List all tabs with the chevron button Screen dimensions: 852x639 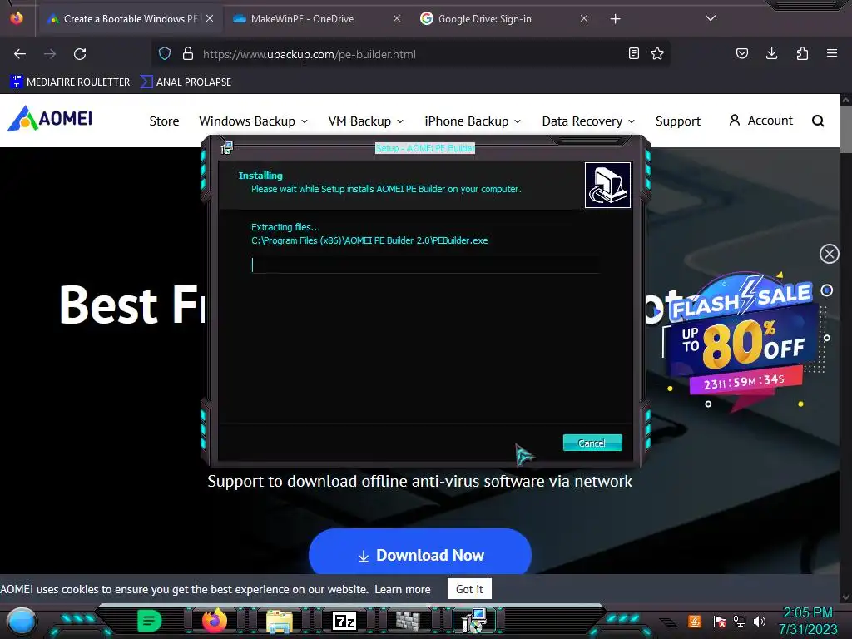click(711, 18)
